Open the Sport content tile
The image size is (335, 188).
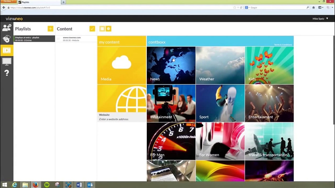pyautogui.click(x=220, y=103)
